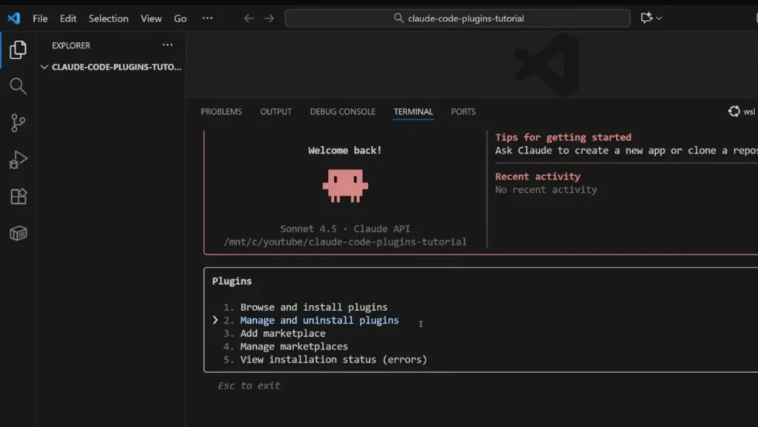This screenshot has width=758, height=427.
Task: Open the Go menu
Action: tap(180, 18)
